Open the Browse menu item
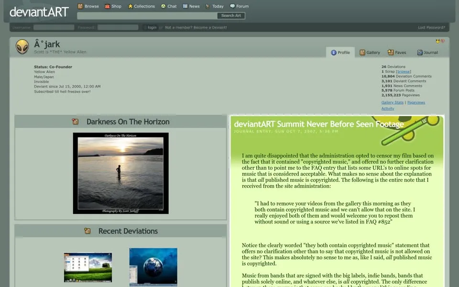459x287 pixels. click(x=91, y=6)
